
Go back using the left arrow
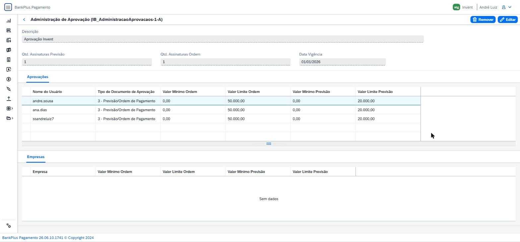(x=24, y=20)
